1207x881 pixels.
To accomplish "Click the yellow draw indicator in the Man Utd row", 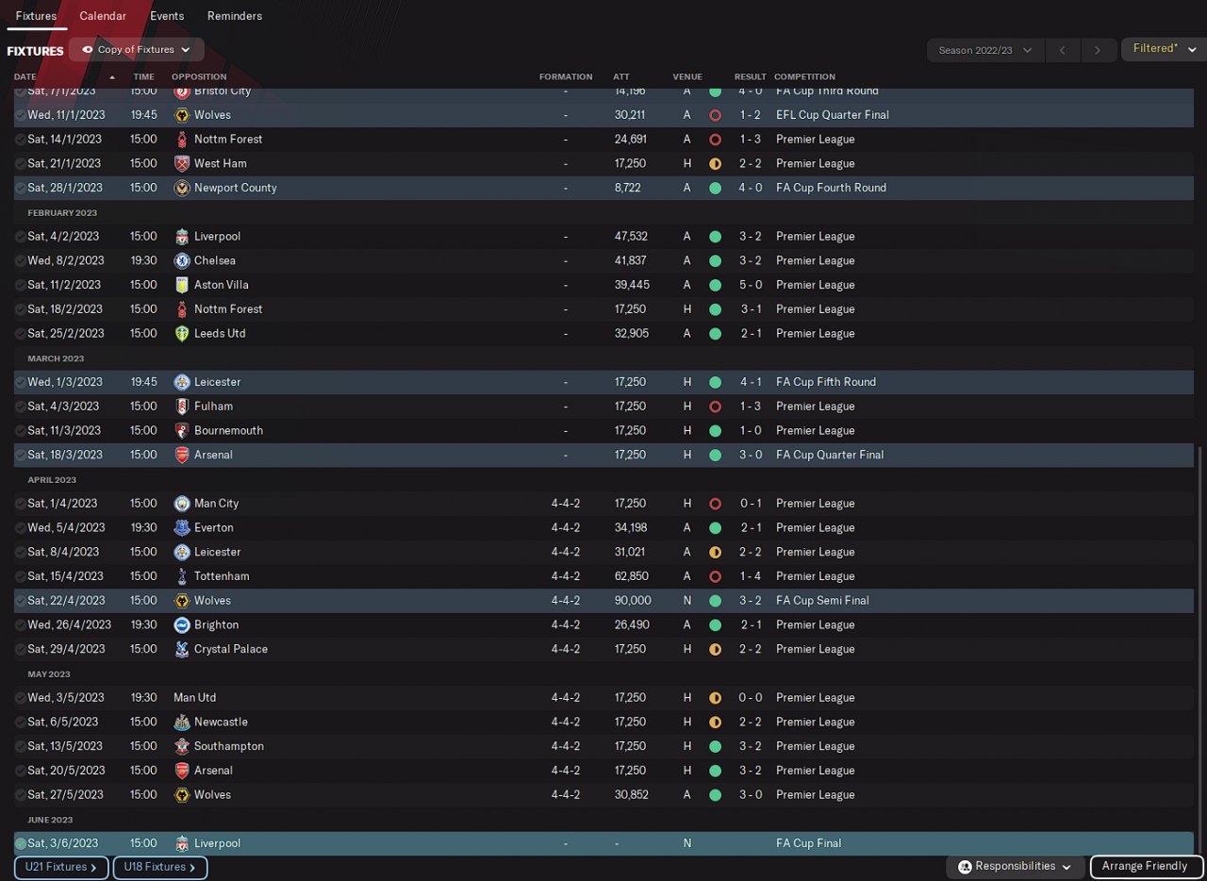I will click(715, 698).
